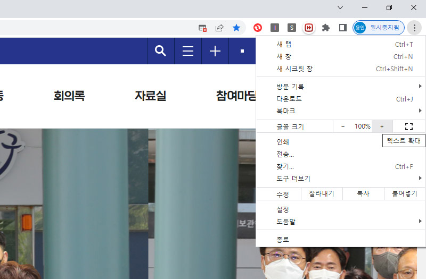426x279 pixels.
Task: Select 찾기... menu item
Action: click(341, 166)
